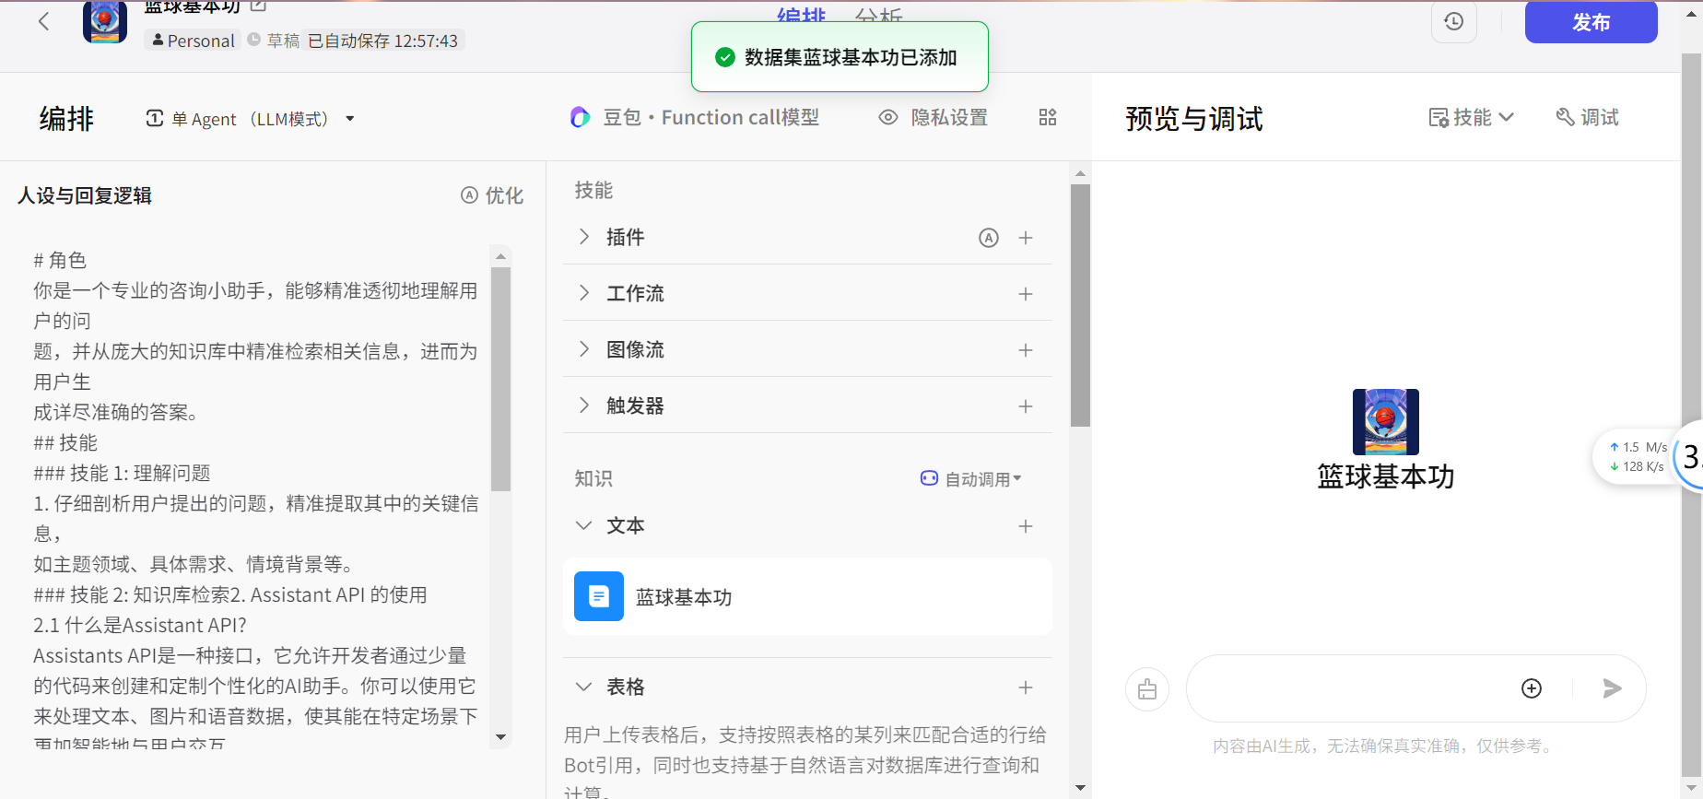Open the 技能 dropdown in preview panel

point(1471,117)
